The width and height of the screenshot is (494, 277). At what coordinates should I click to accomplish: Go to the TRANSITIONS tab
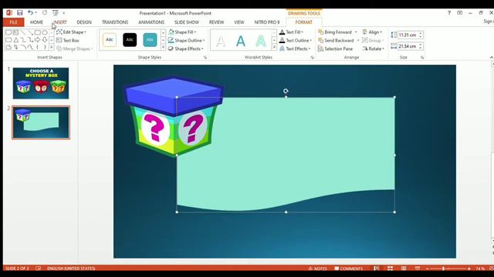[x=115, y=22]
